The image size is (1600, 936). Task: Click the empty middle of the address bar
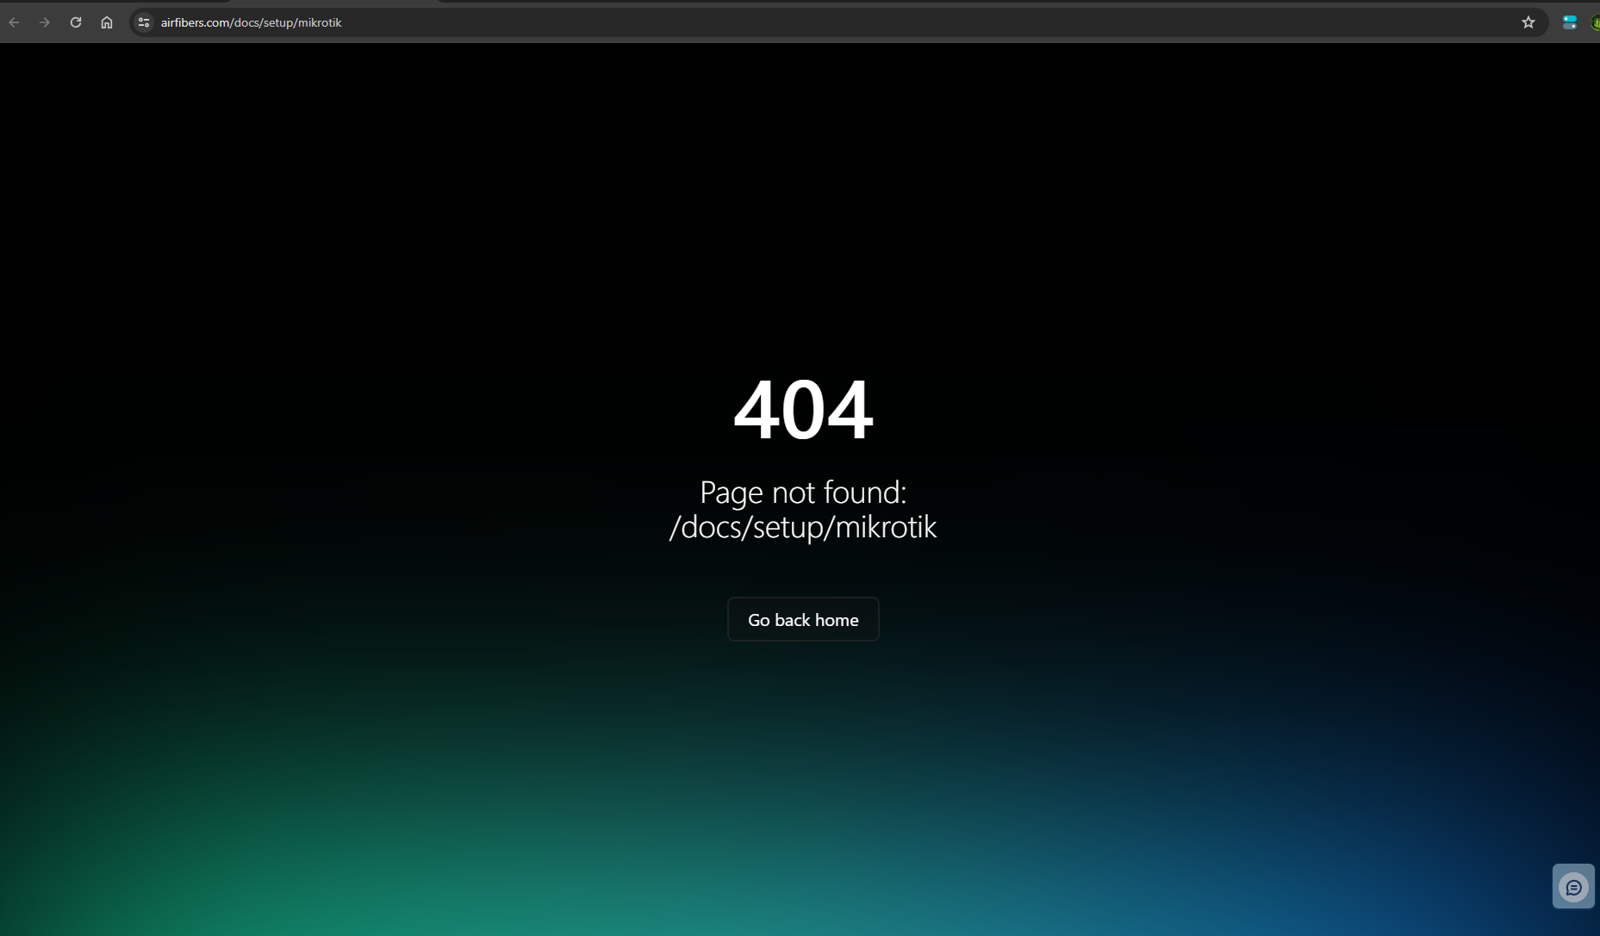click(x=862, y=22)
